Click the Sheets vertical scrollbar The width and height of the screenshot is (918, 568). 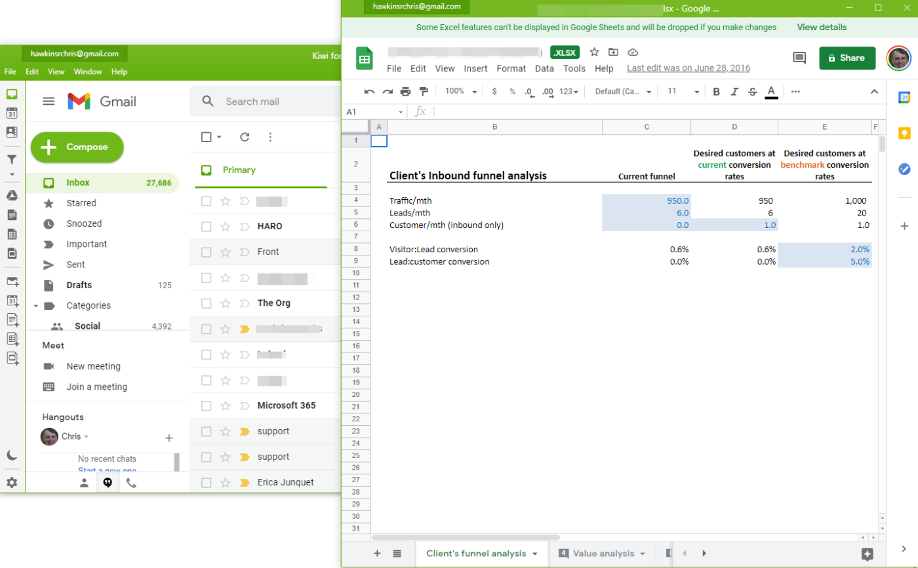click(883, 143)
